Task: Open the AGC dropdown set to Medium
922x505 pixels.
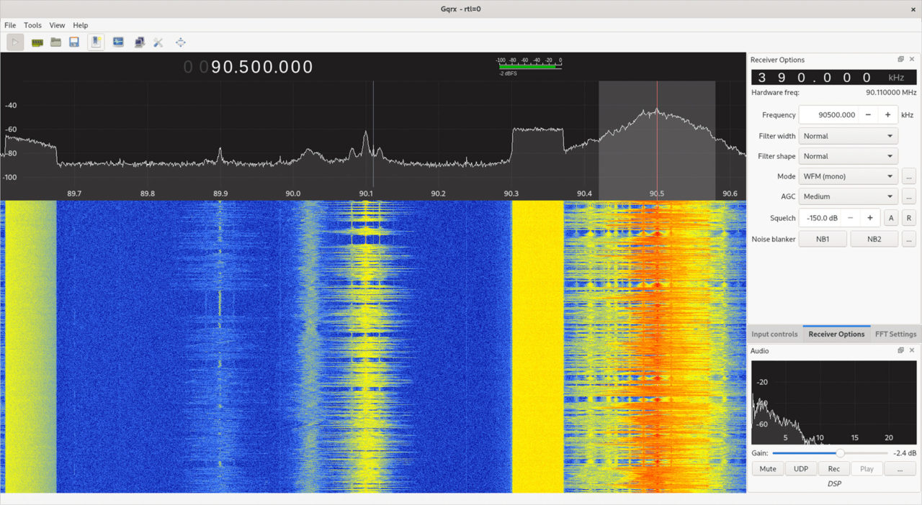Action: (x=848, y=196)
